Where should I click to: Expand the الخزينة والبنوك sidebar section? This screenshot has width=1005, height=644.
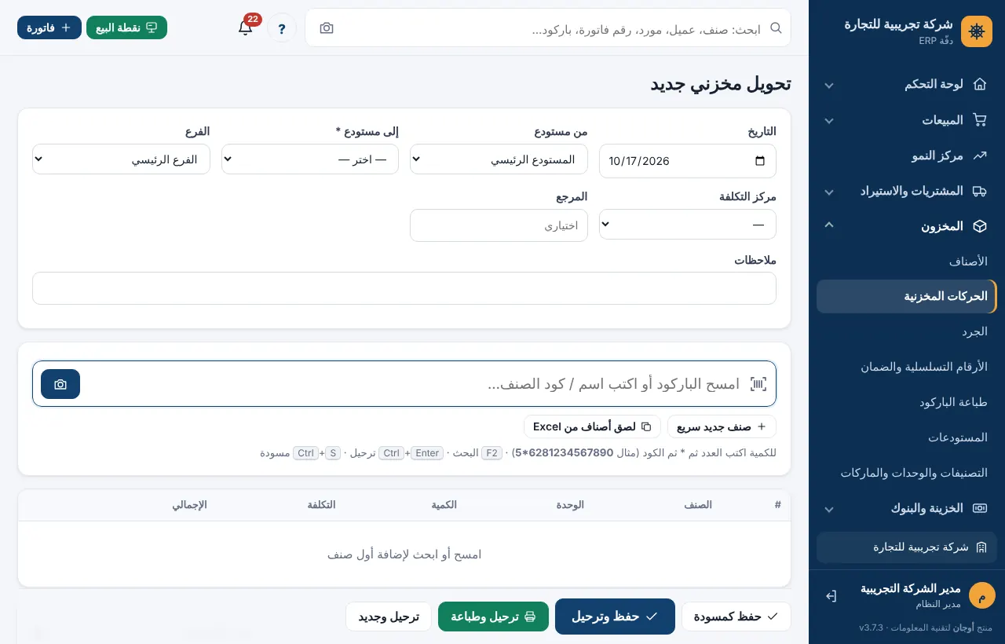[828, 509]
